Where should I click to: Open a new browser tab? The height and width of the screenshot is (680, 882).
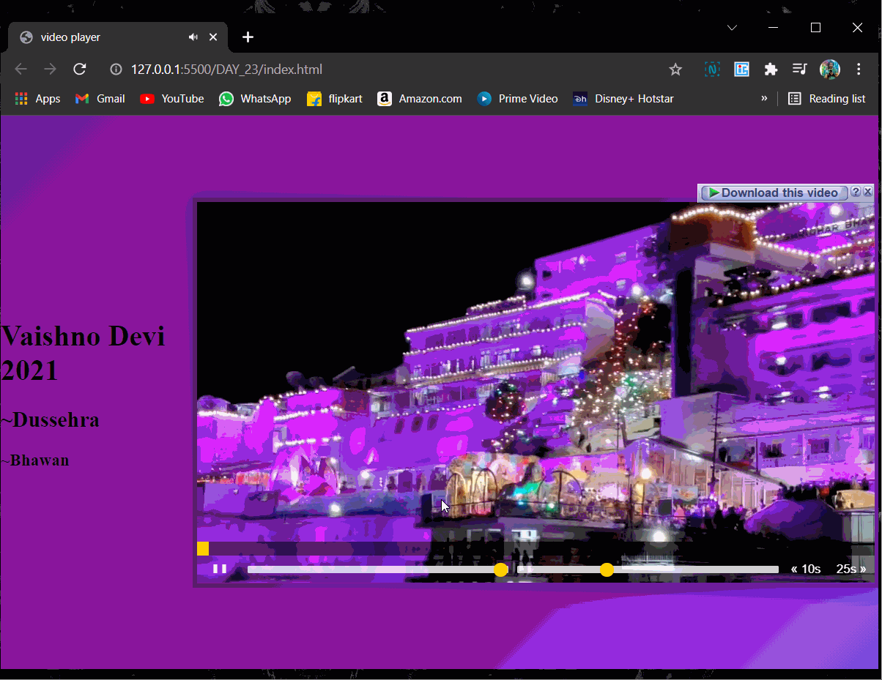[248, 37]
